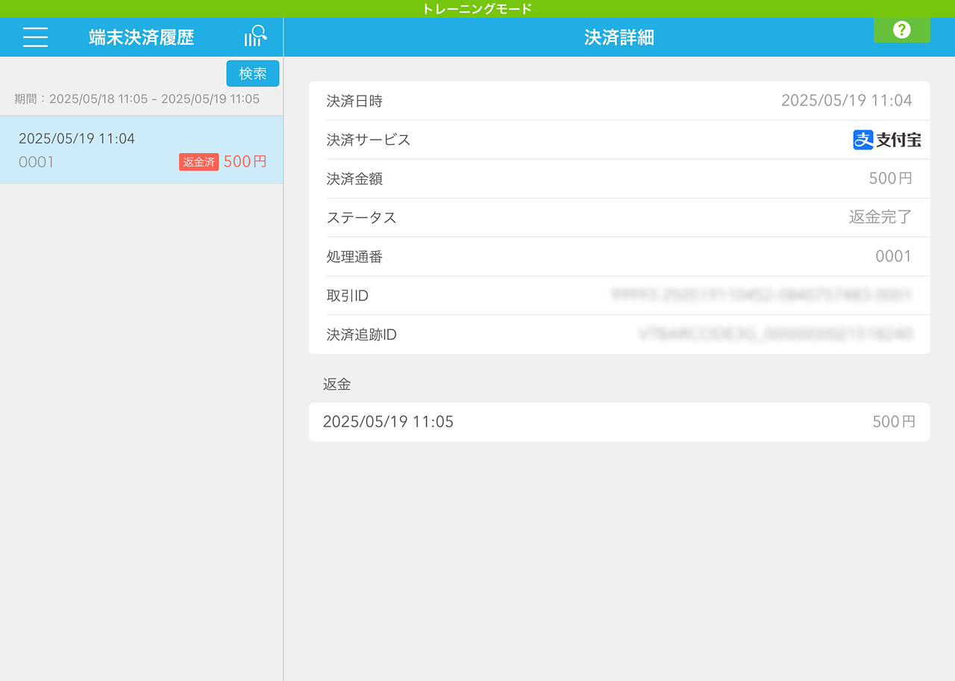This screenshot has height=681, width=955.
Task: Click the 端末決済履歴 title
Action: tap(141, 37)
